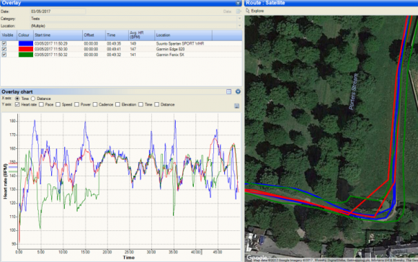Click the Overlay chart maximize panel icon
Screen dimensions: 418x262
[228, 91]
